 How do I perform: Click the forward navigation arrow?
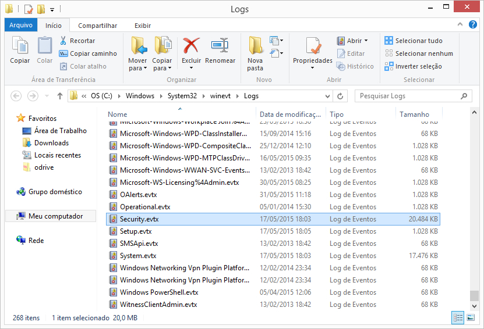33,96
